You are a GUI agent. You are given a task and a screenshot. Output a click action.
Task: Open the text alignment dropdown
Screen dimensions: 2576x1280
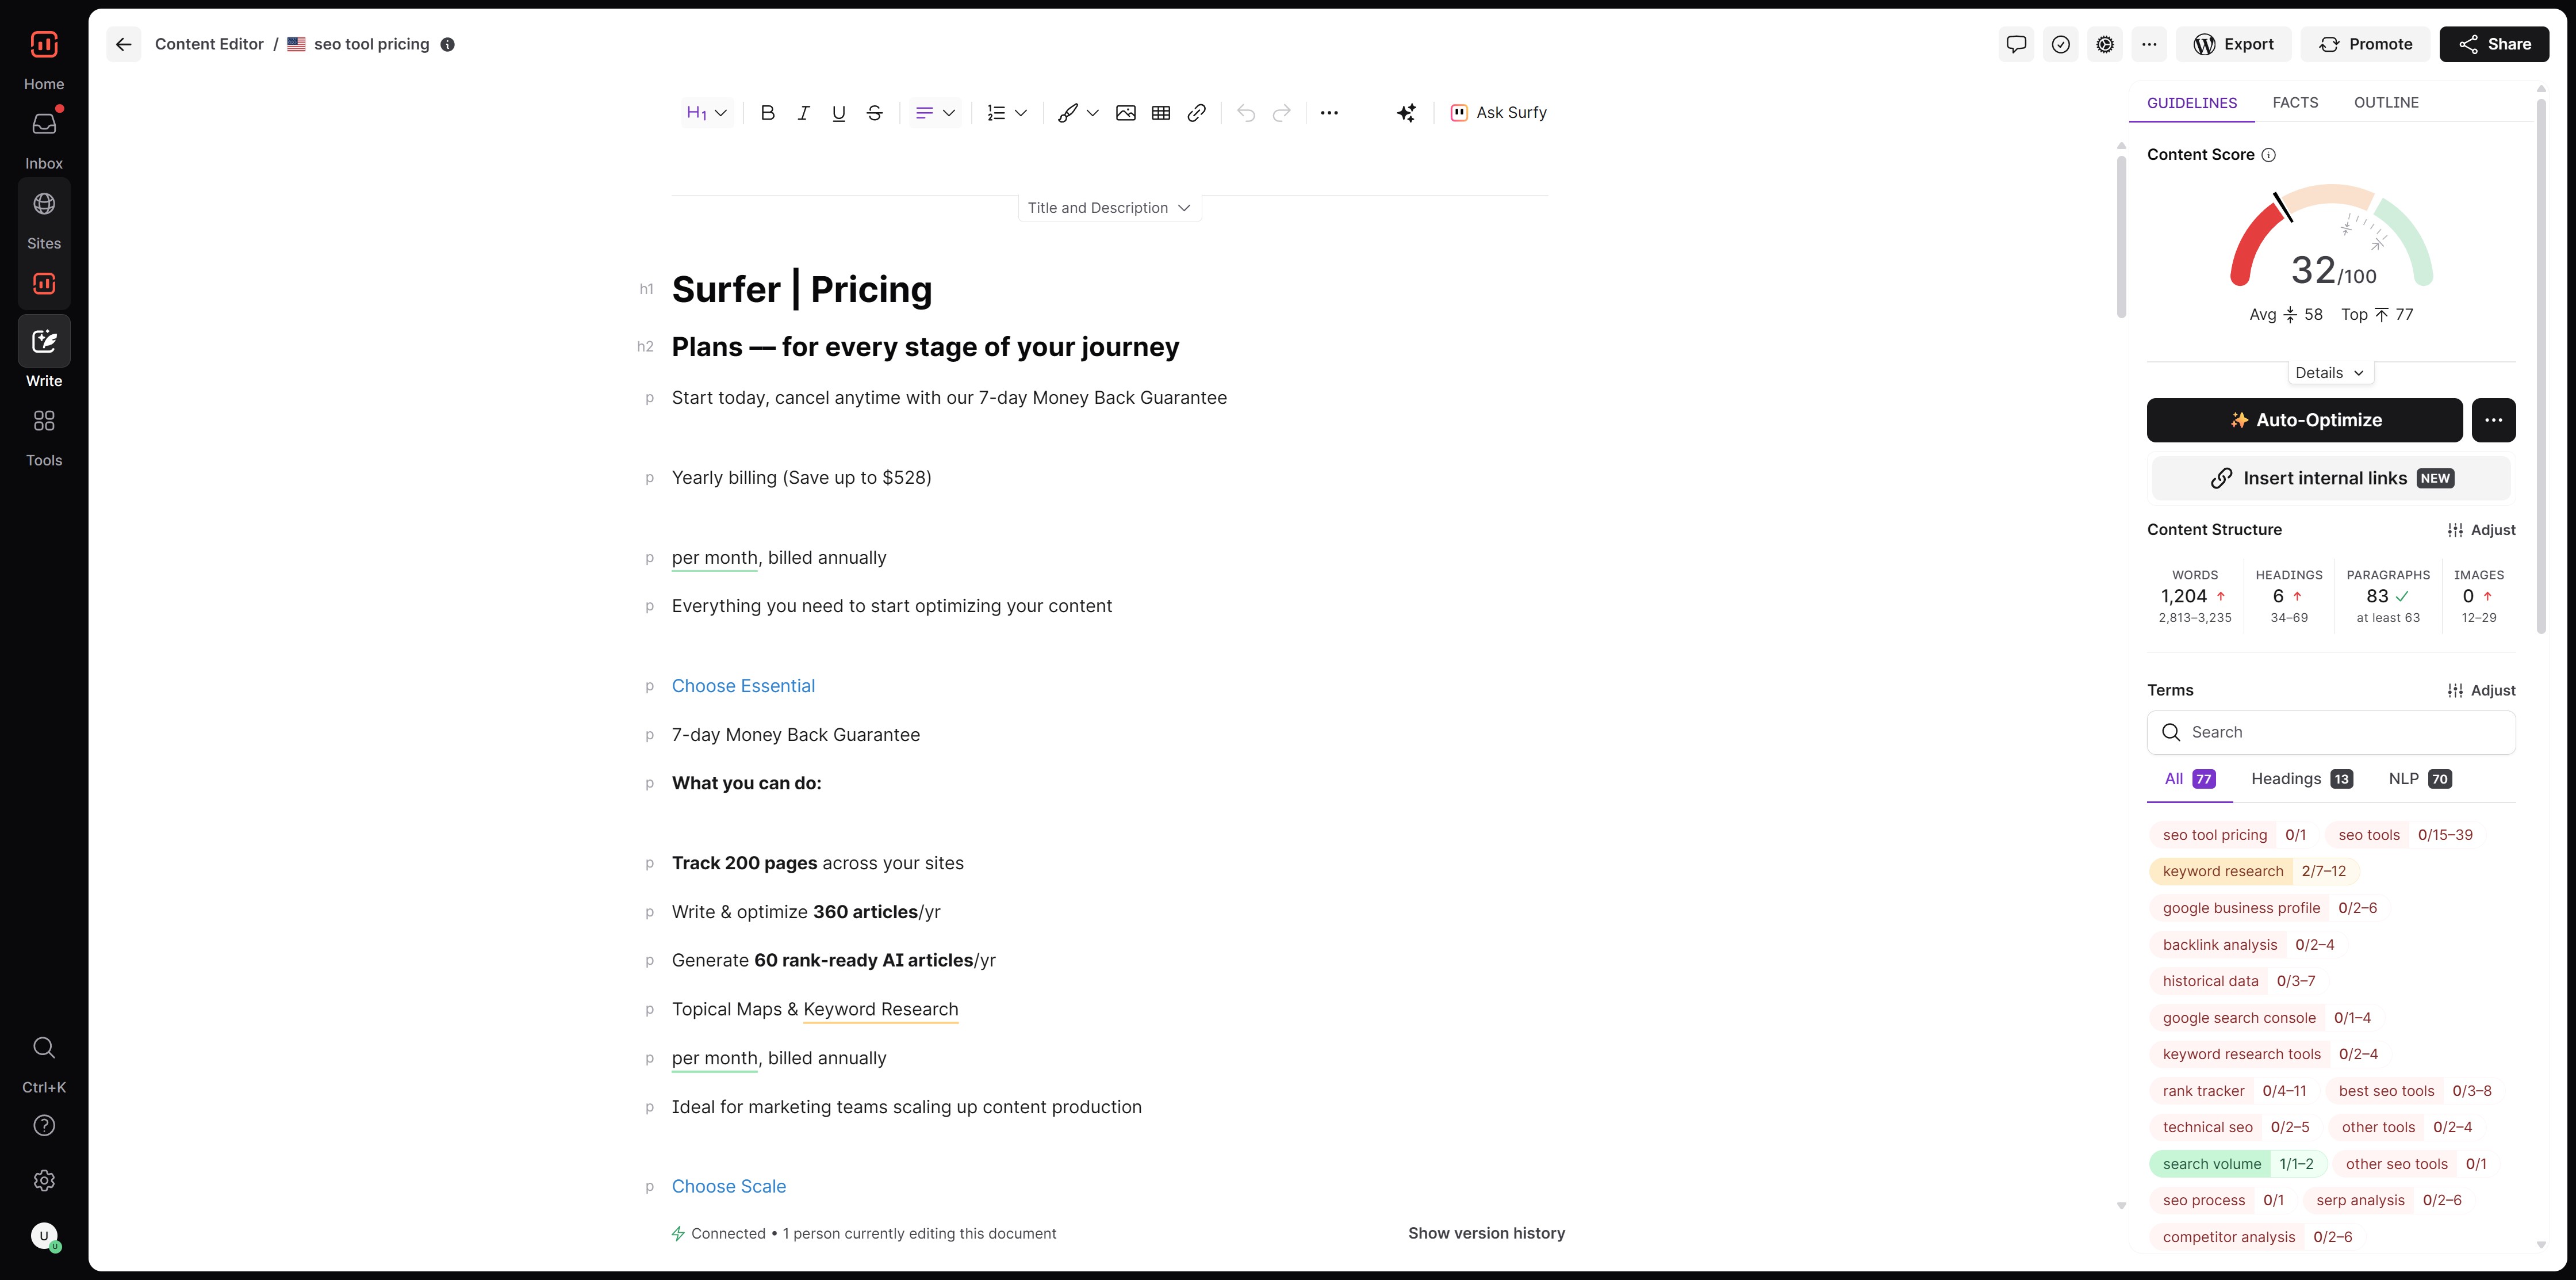tap(935, 113)
